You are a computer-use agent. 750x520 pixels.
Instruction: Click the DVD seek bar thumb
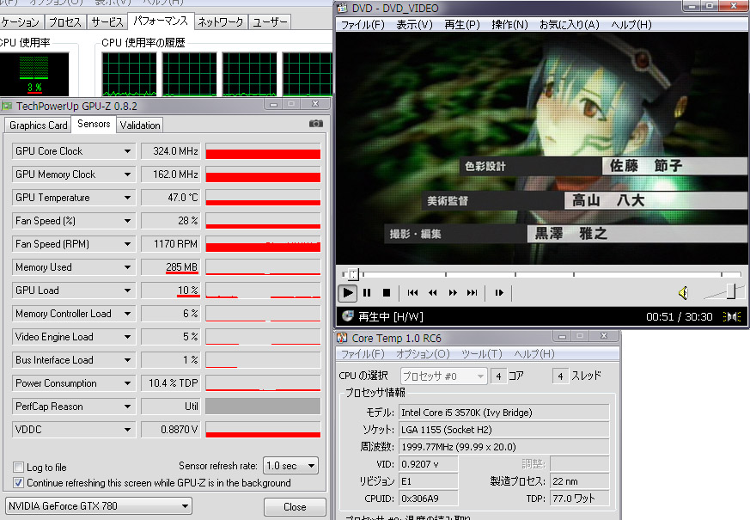click(x=352, y=274)
